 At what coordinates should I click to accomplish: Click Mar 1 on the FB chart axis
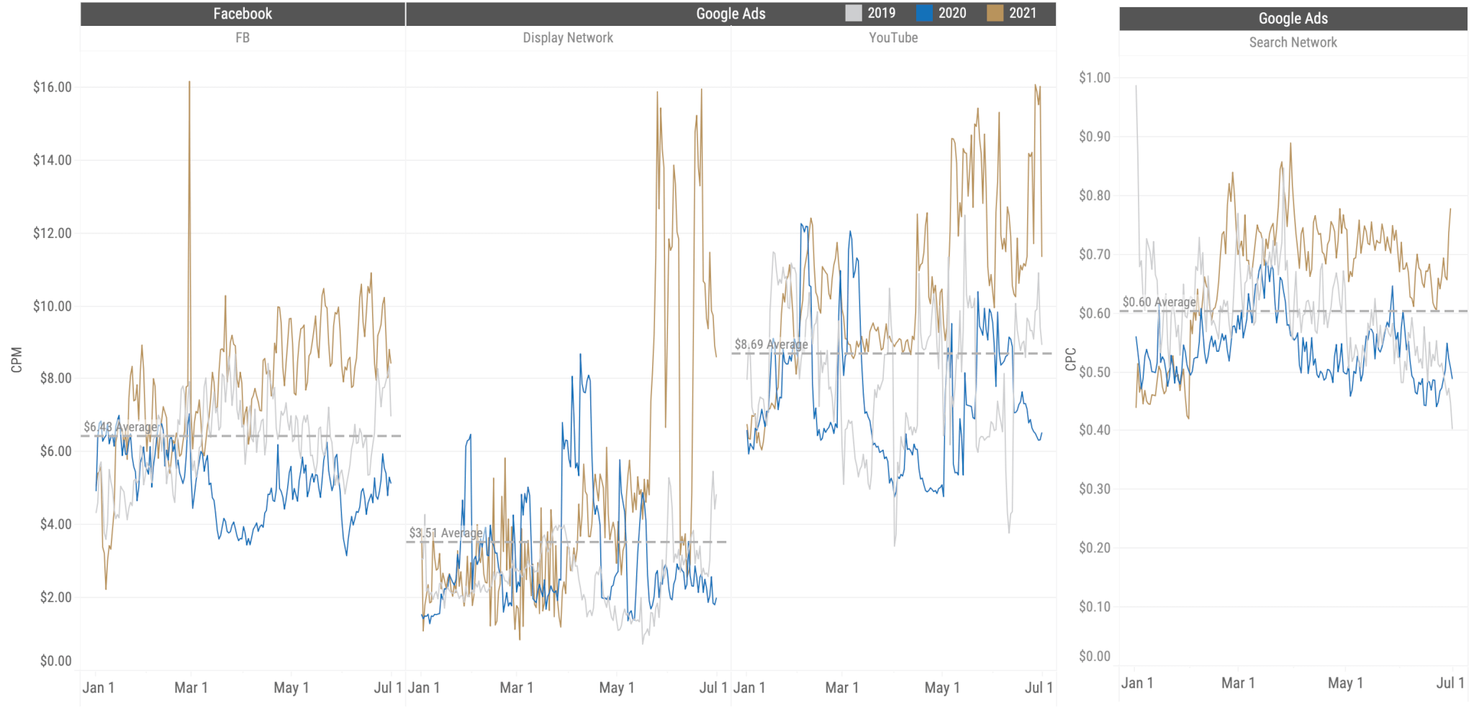pyautogui.click(x=191, y=688)
